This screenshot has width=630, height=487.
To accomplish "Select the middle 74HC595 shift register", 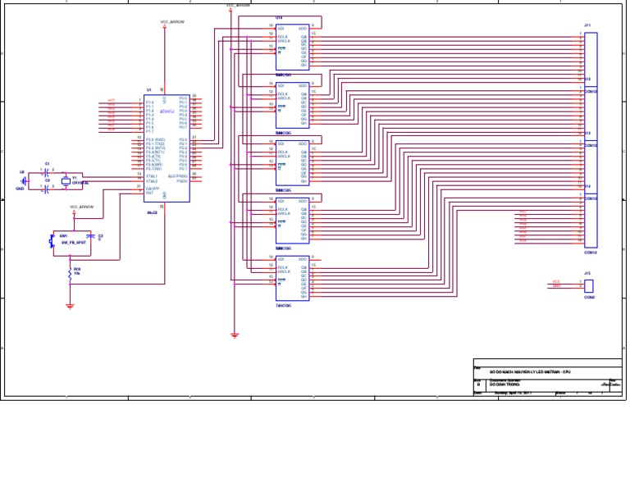I will (x=293, y=163).
